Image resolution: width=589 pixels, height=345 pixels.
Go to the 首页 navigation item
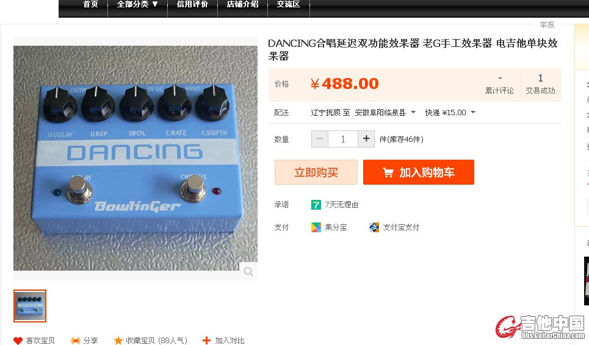(90, 4)
